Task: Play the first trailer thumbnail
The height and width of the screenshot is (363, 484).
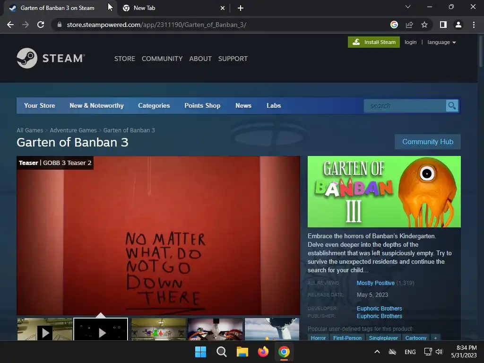Action: click(45, 329)
